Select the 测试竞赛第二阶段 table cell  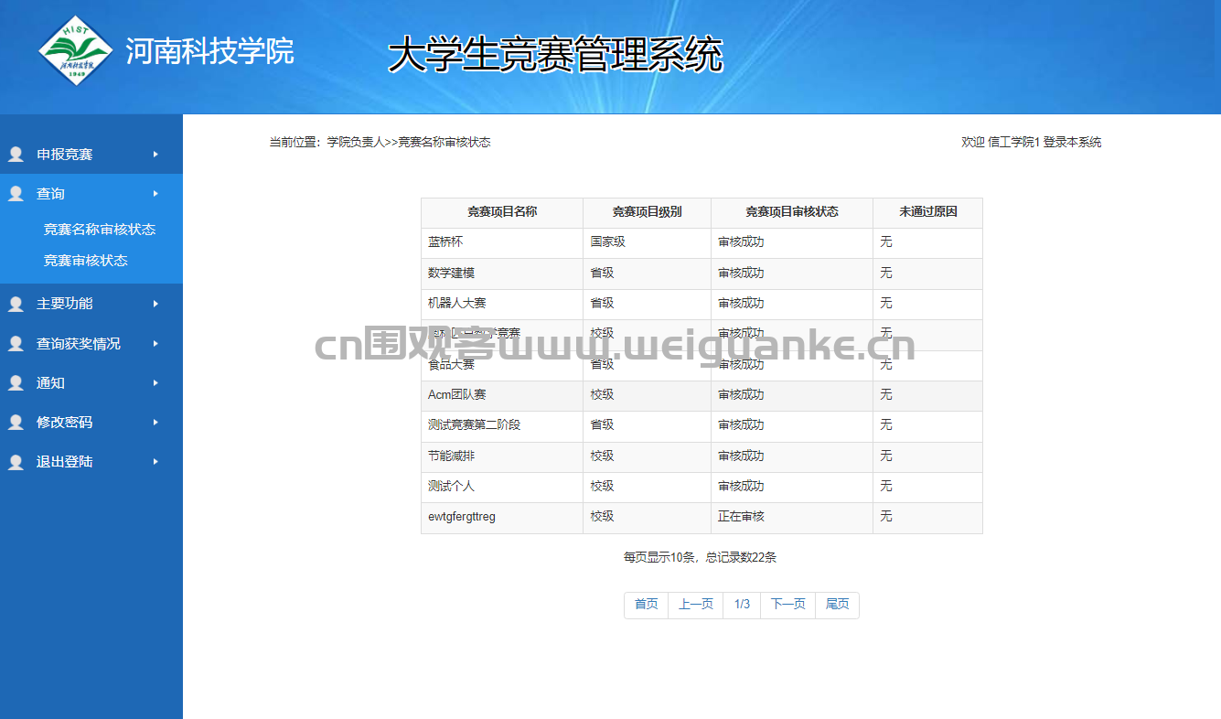[502, 425]
